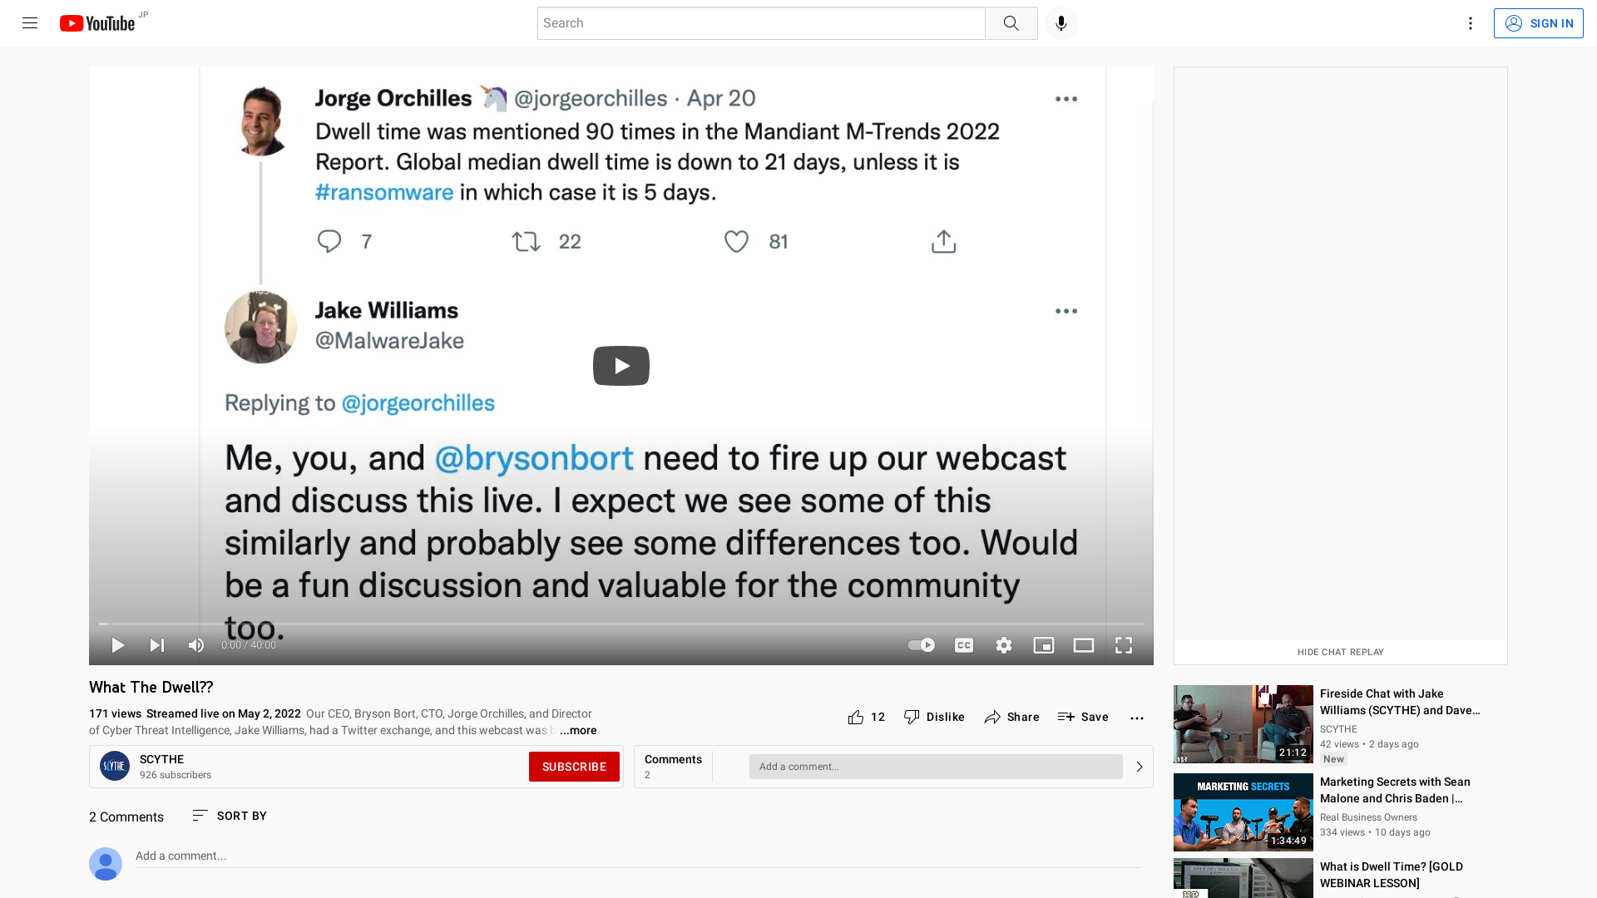The width and height of the screenshot is (1597, 898).
Task: Open player settings gear
Action: point(1004,645)
